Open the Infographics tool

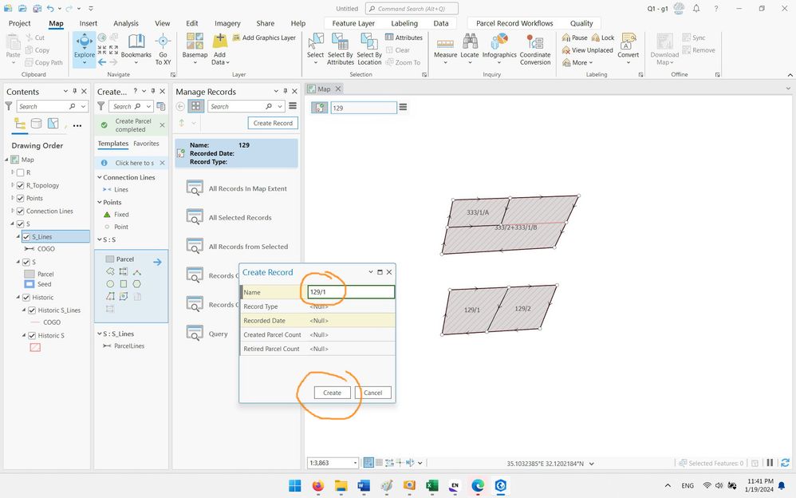tap(499, 49)
